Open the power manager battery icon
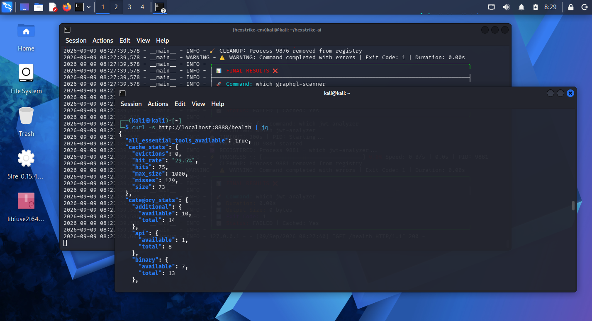The image size is (592, 321). point(535,7)
